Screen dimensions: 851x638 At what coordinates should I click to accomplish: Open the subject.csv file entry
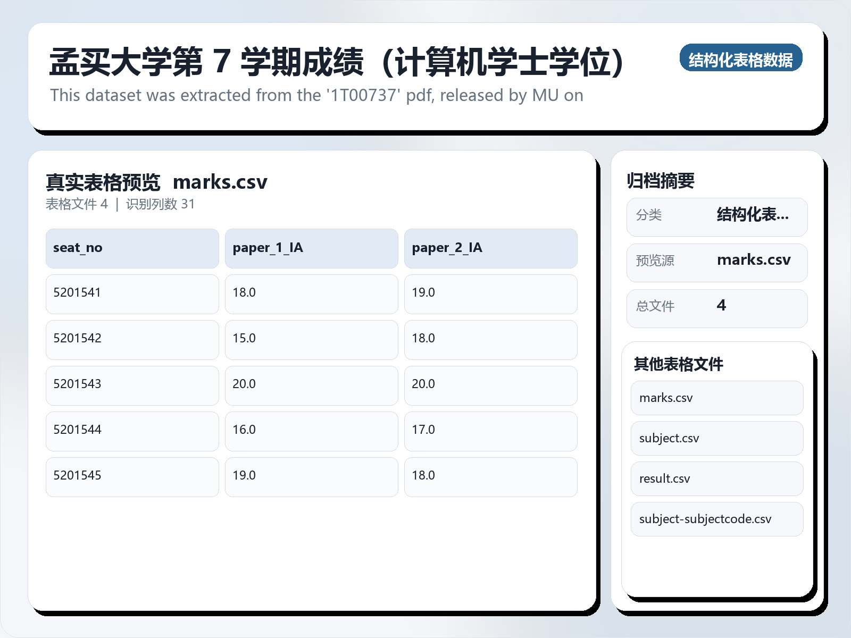coord(716,438)
